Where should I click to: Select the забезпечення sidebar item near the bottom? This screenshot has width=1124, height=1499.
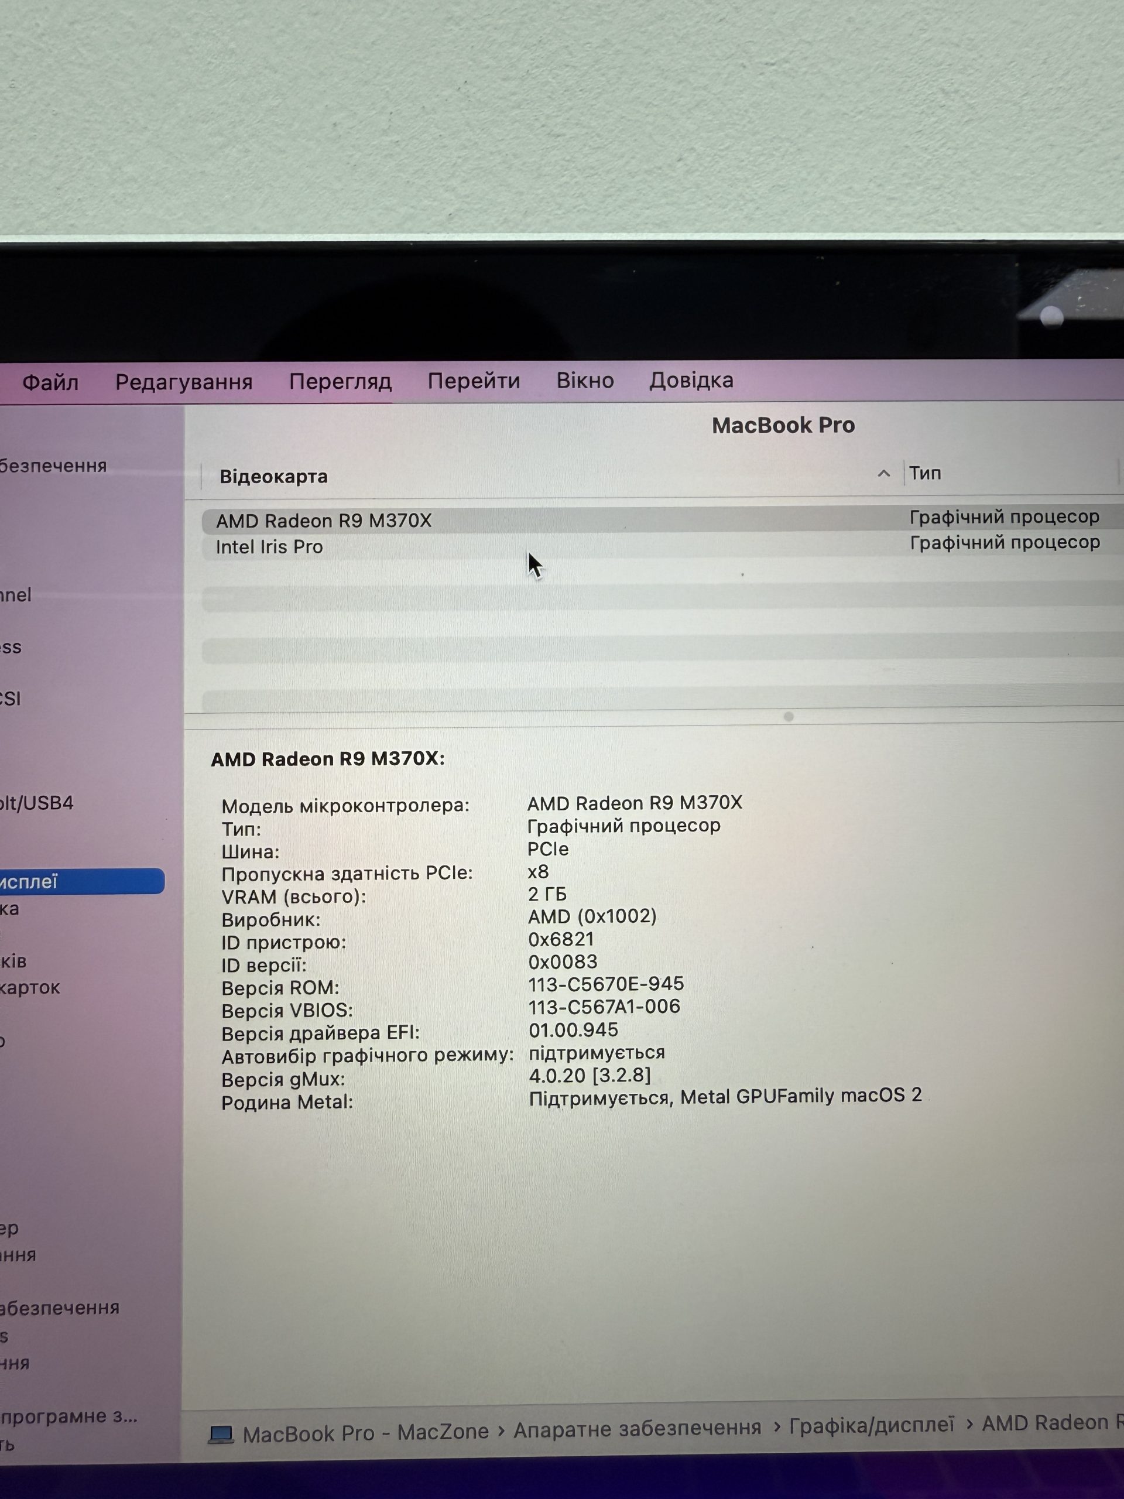point(60,1307)
